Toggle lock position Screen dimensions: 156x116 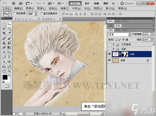point(123,40)
